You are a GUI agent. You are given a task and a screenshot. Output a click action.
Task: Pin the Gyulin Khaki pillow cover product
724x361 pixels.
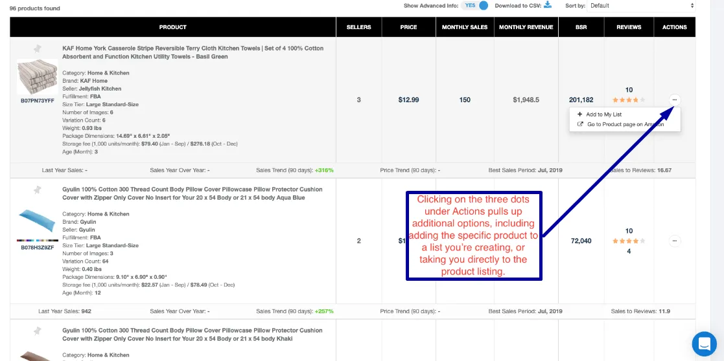(38, 331)
